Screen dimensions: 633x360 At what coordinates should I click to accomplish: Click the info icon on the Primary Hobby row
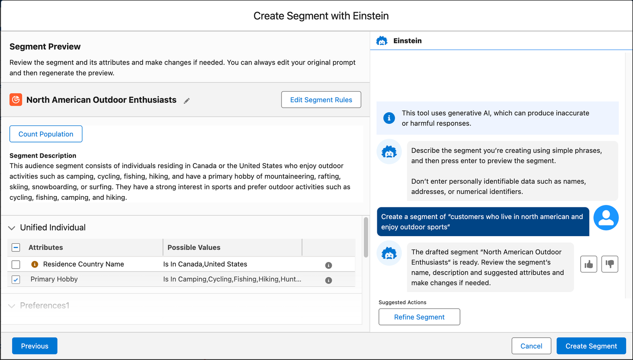click(x=328, y=280)
